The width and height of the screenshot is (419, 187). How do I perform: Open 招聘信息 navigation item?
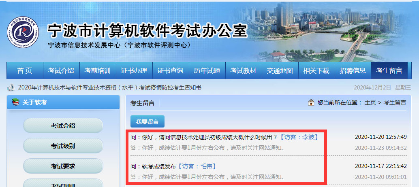tap(353, 70)
